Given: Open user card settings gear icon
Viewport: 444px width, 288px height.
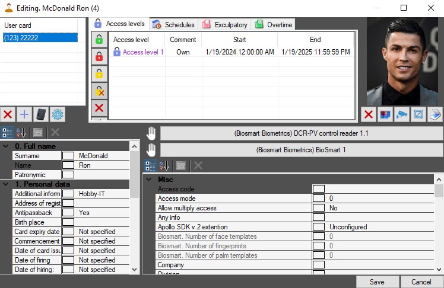Looking at the screenshot, I should (x=58, y=114).
